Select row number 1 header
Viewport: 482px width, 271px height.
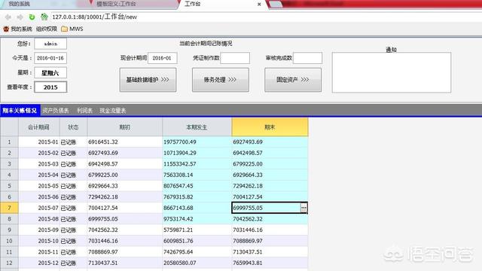tap(9, 142)
